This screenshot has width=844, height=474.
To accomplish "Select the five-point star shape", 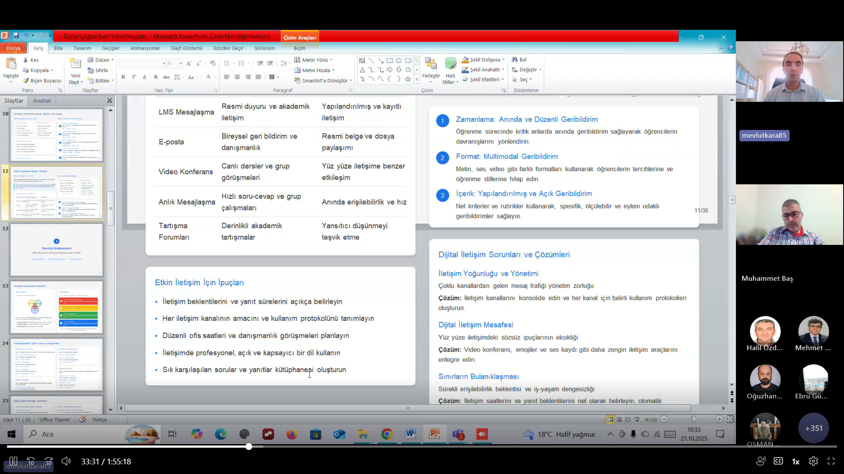I will point(408,79).
